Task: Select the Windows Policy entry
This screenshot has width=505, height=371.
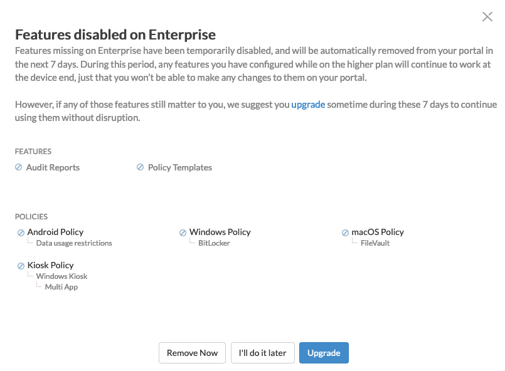Action: coord(220,232)
